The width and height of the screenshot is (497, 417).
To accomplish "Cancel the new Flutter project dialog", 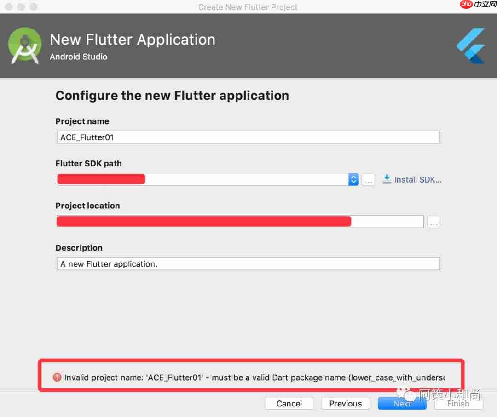I will click(289, 403).
